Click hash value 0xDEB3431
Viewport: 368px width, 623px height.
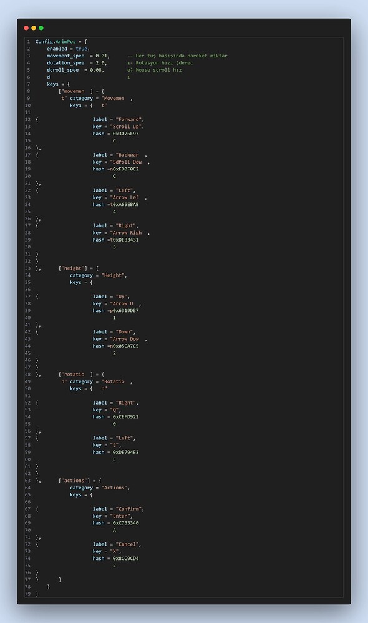126,240
